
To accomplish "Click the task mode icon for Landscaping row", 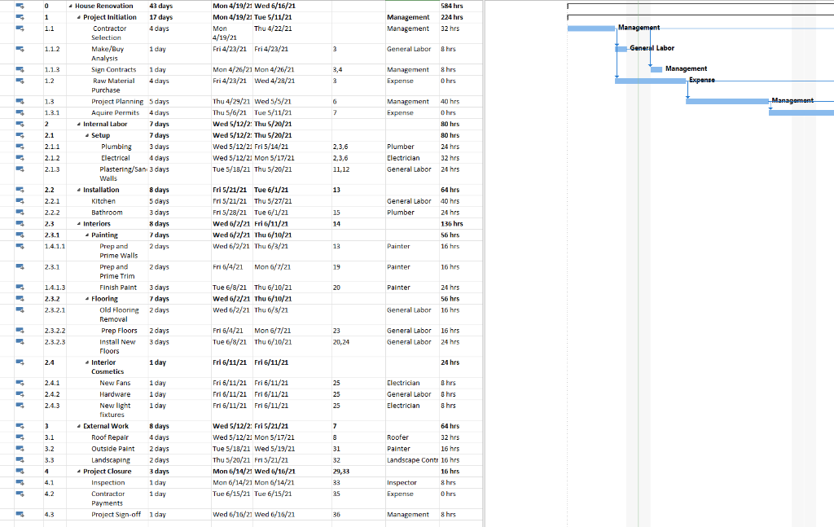I will (x=20, y=459).
